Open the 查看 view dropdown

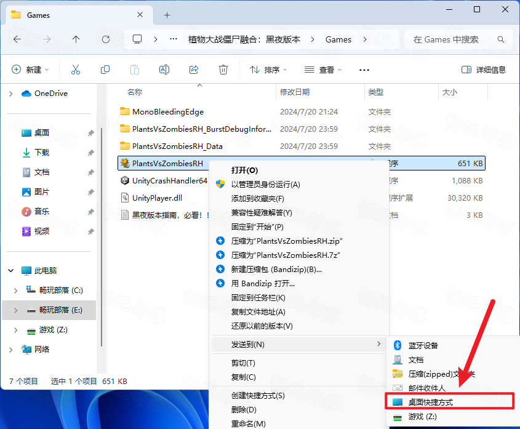(323, 70)
